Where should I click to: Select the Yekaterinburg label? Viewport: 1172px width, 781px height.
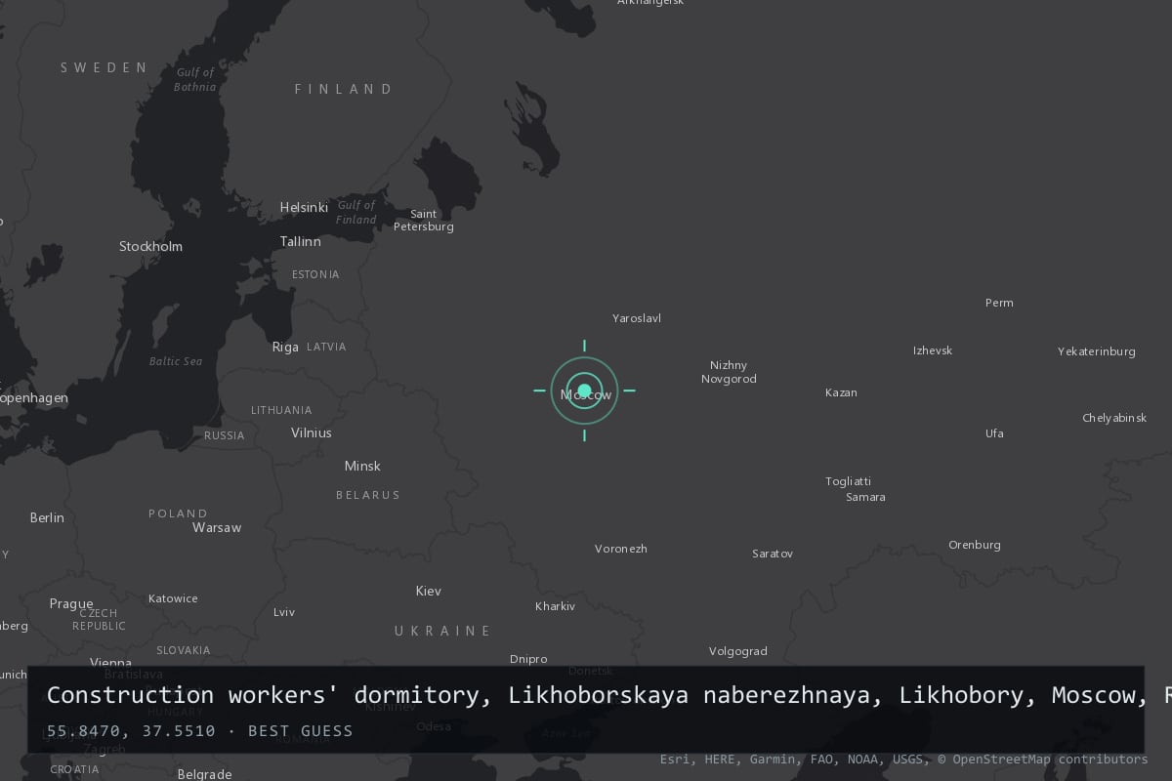[x=1097, y=351]
